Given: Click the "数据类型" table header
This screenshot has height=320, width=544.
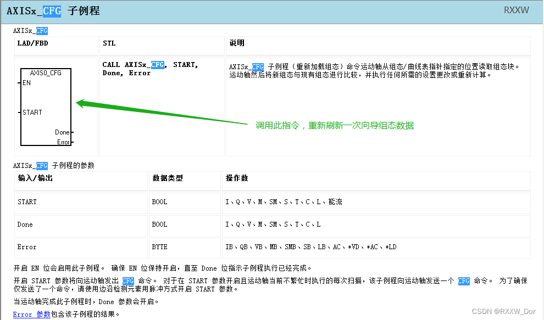Looking at the screenshot, I should 167,178.
